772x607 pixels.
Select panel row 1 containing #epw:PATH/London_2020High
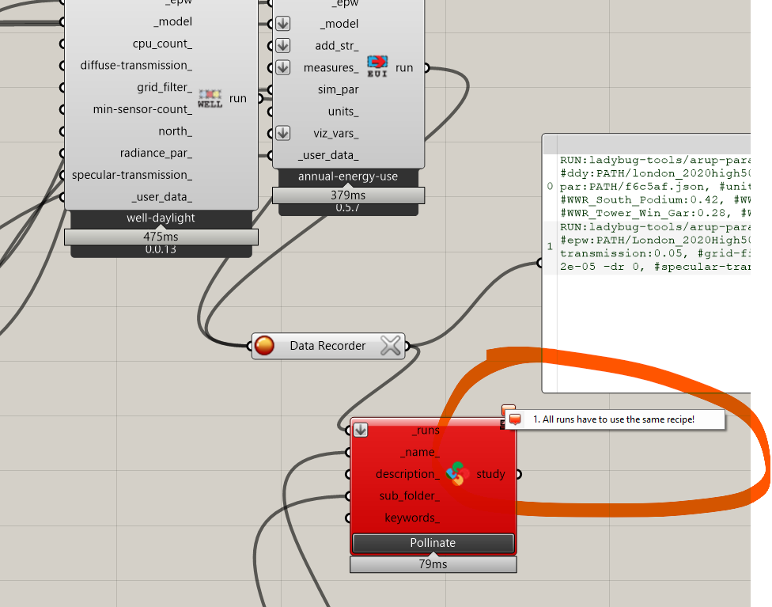[x=647, y=247]
